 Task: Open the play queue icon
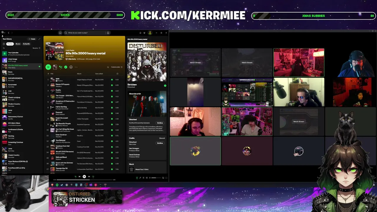tap(143, 178)
